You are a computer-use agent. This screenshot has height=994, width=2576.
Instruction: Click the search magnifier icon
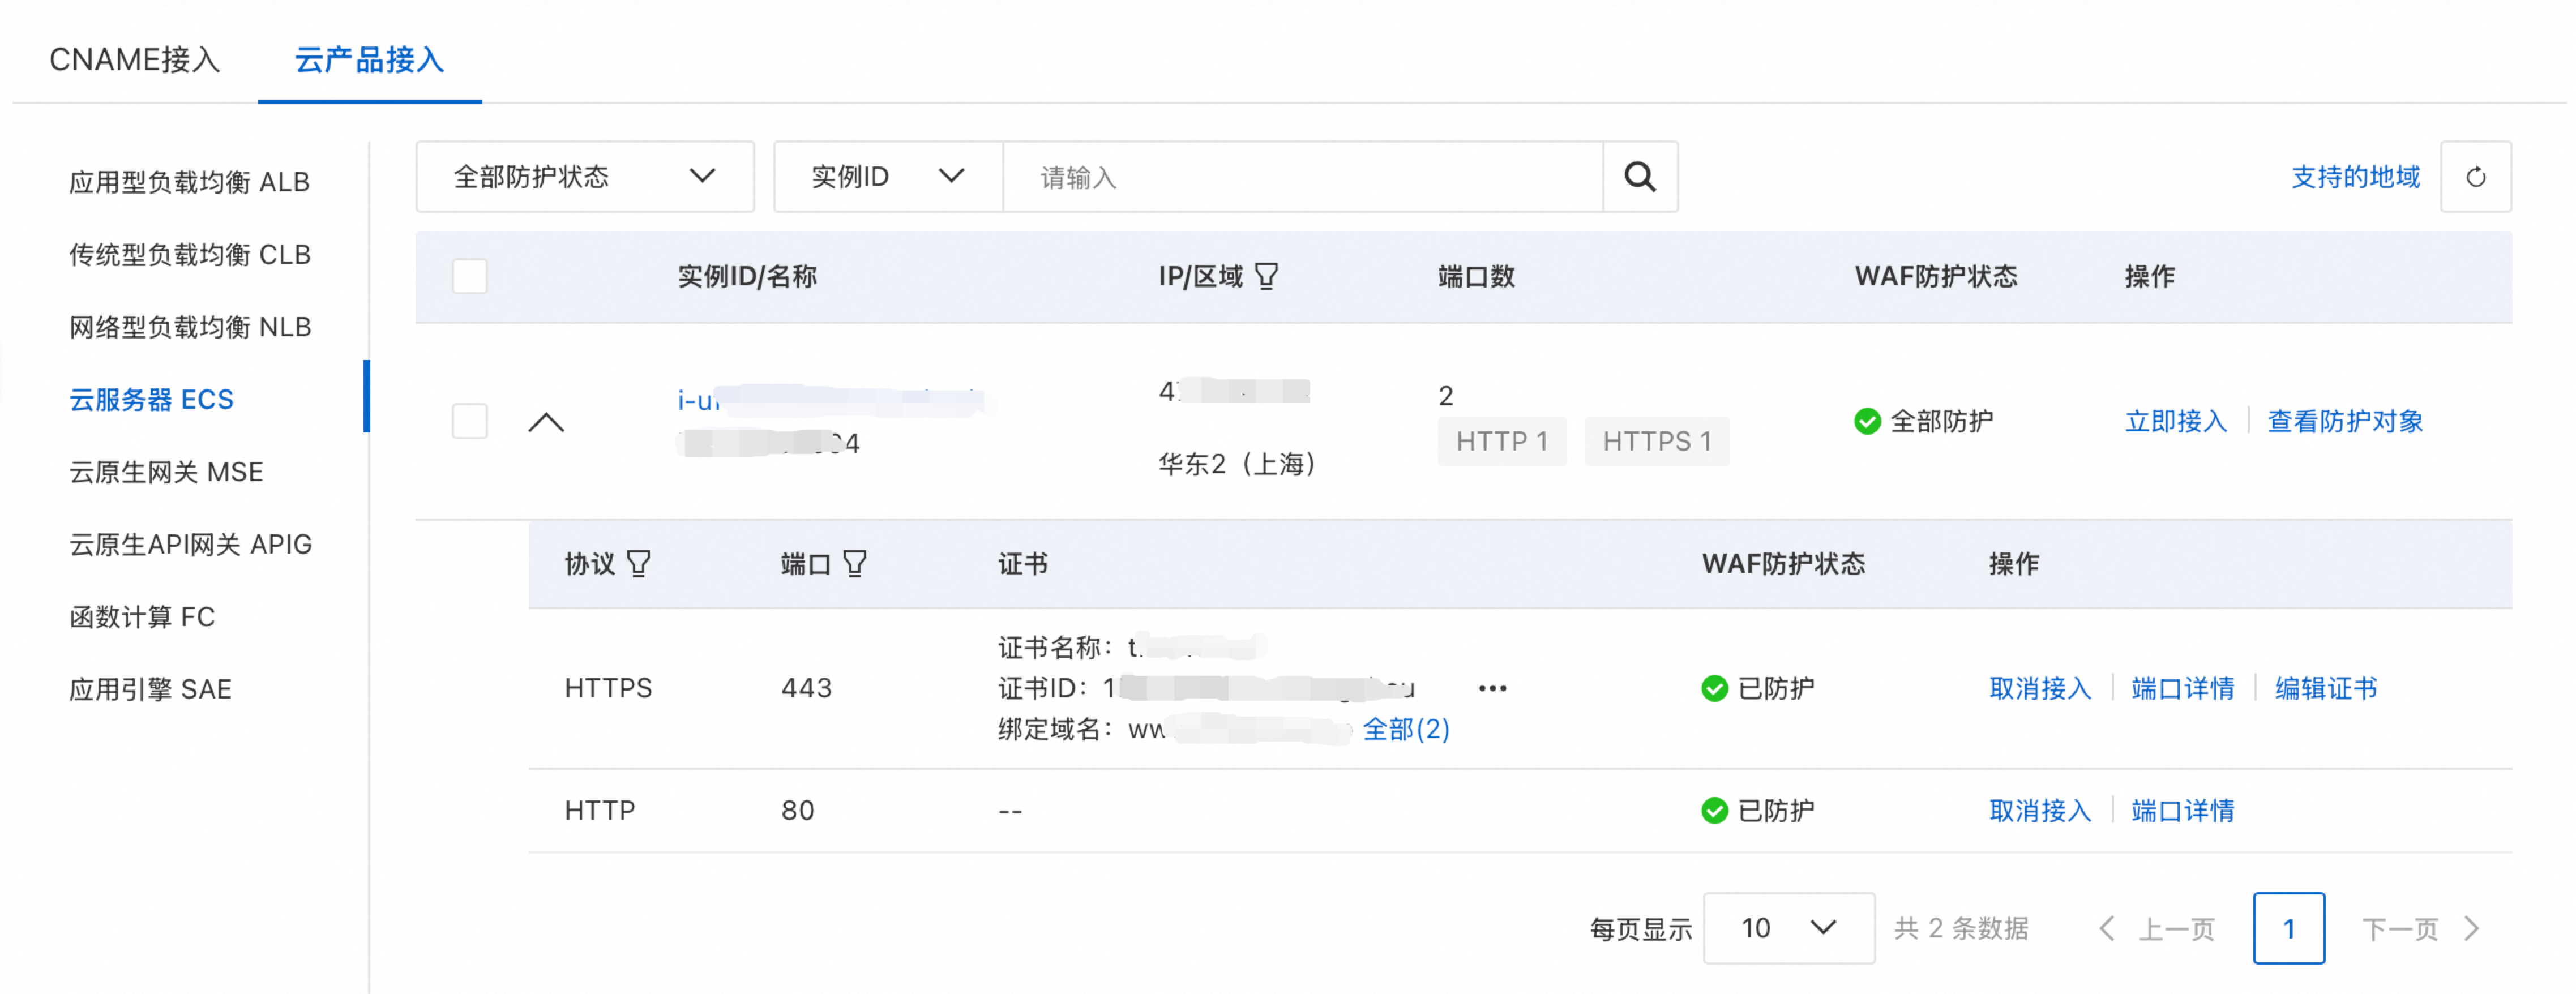coord(1639,177)
